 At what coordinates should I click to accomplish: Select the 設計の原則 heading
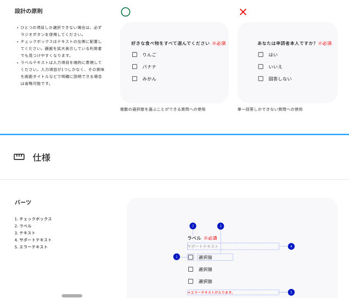pos(29,11)
